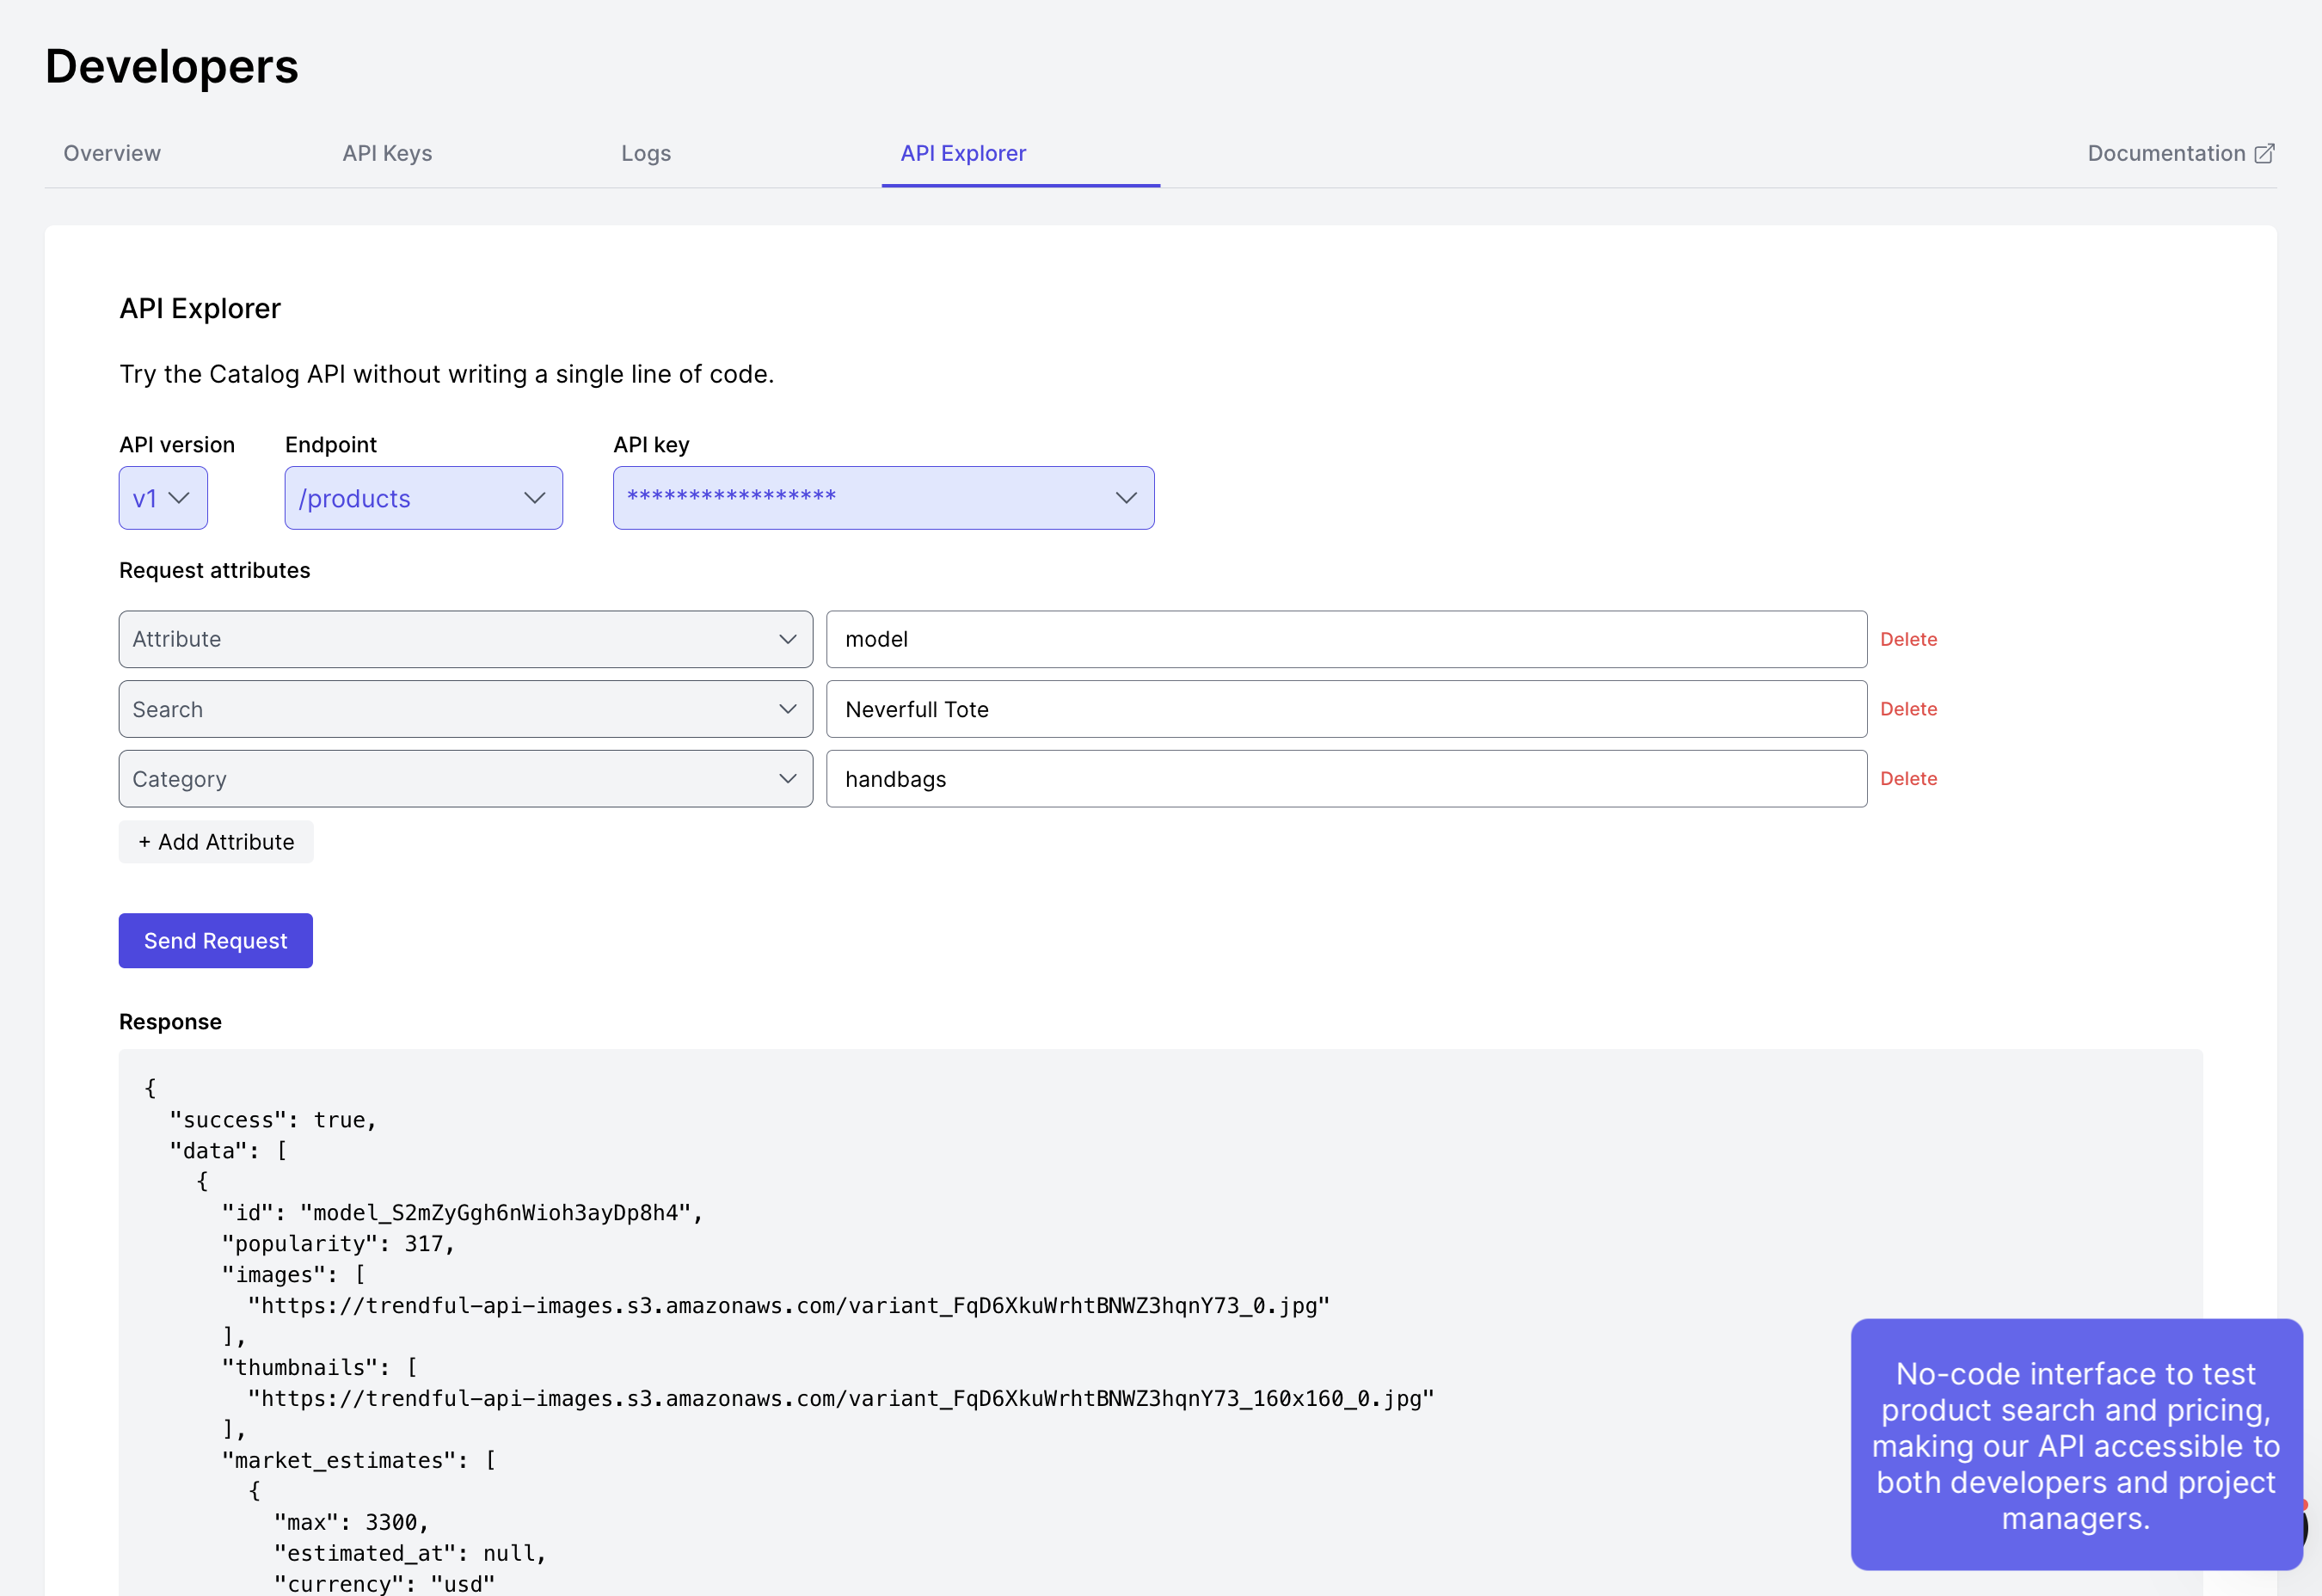The height and width of the screenshot is (1596, 2322).
Task: Open the Category attribute selector
Action: click(465, 779)
